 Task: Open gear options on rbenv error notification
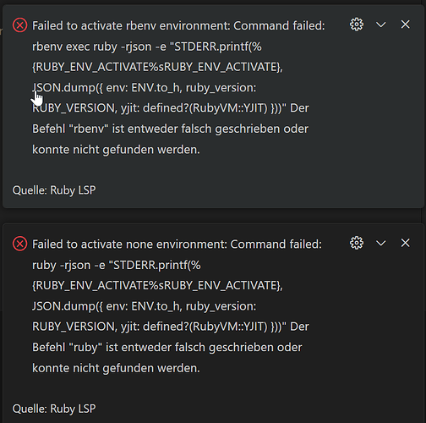(357, 25)
